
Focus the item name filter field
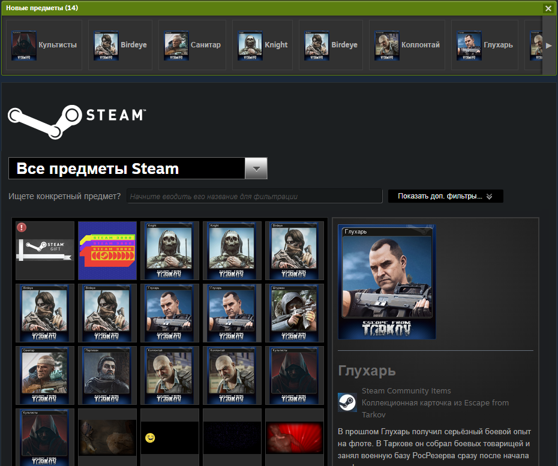[254, 196]
